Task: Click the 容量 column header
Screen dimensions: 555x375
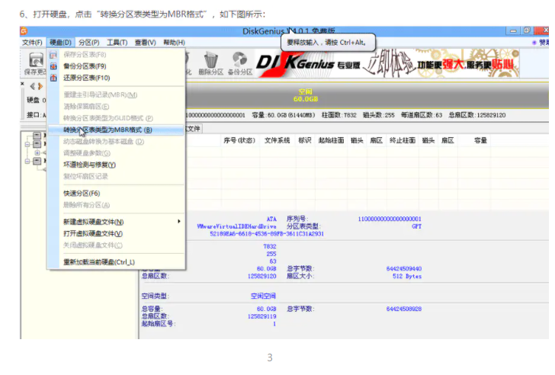Action: click(480, 140)
